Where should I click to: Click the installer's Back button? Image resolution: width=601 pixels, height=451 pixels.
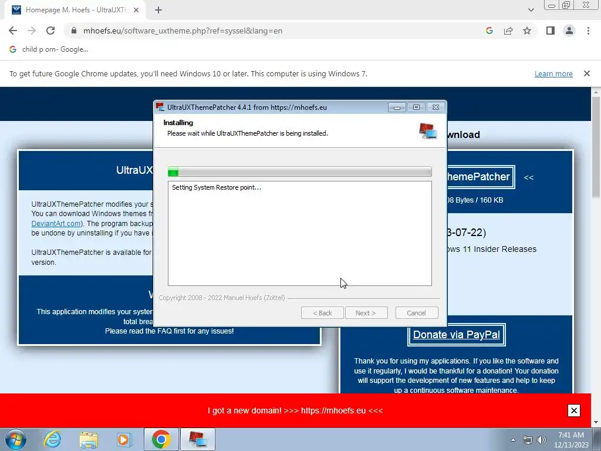[322, 313]
